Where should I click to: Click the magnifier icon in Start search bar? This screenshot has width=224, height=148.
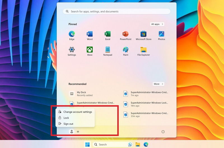point(67,11)
